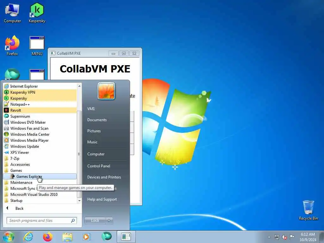
Task: Open the Firefox desktop shortcut
Action: tap(12, 46)
